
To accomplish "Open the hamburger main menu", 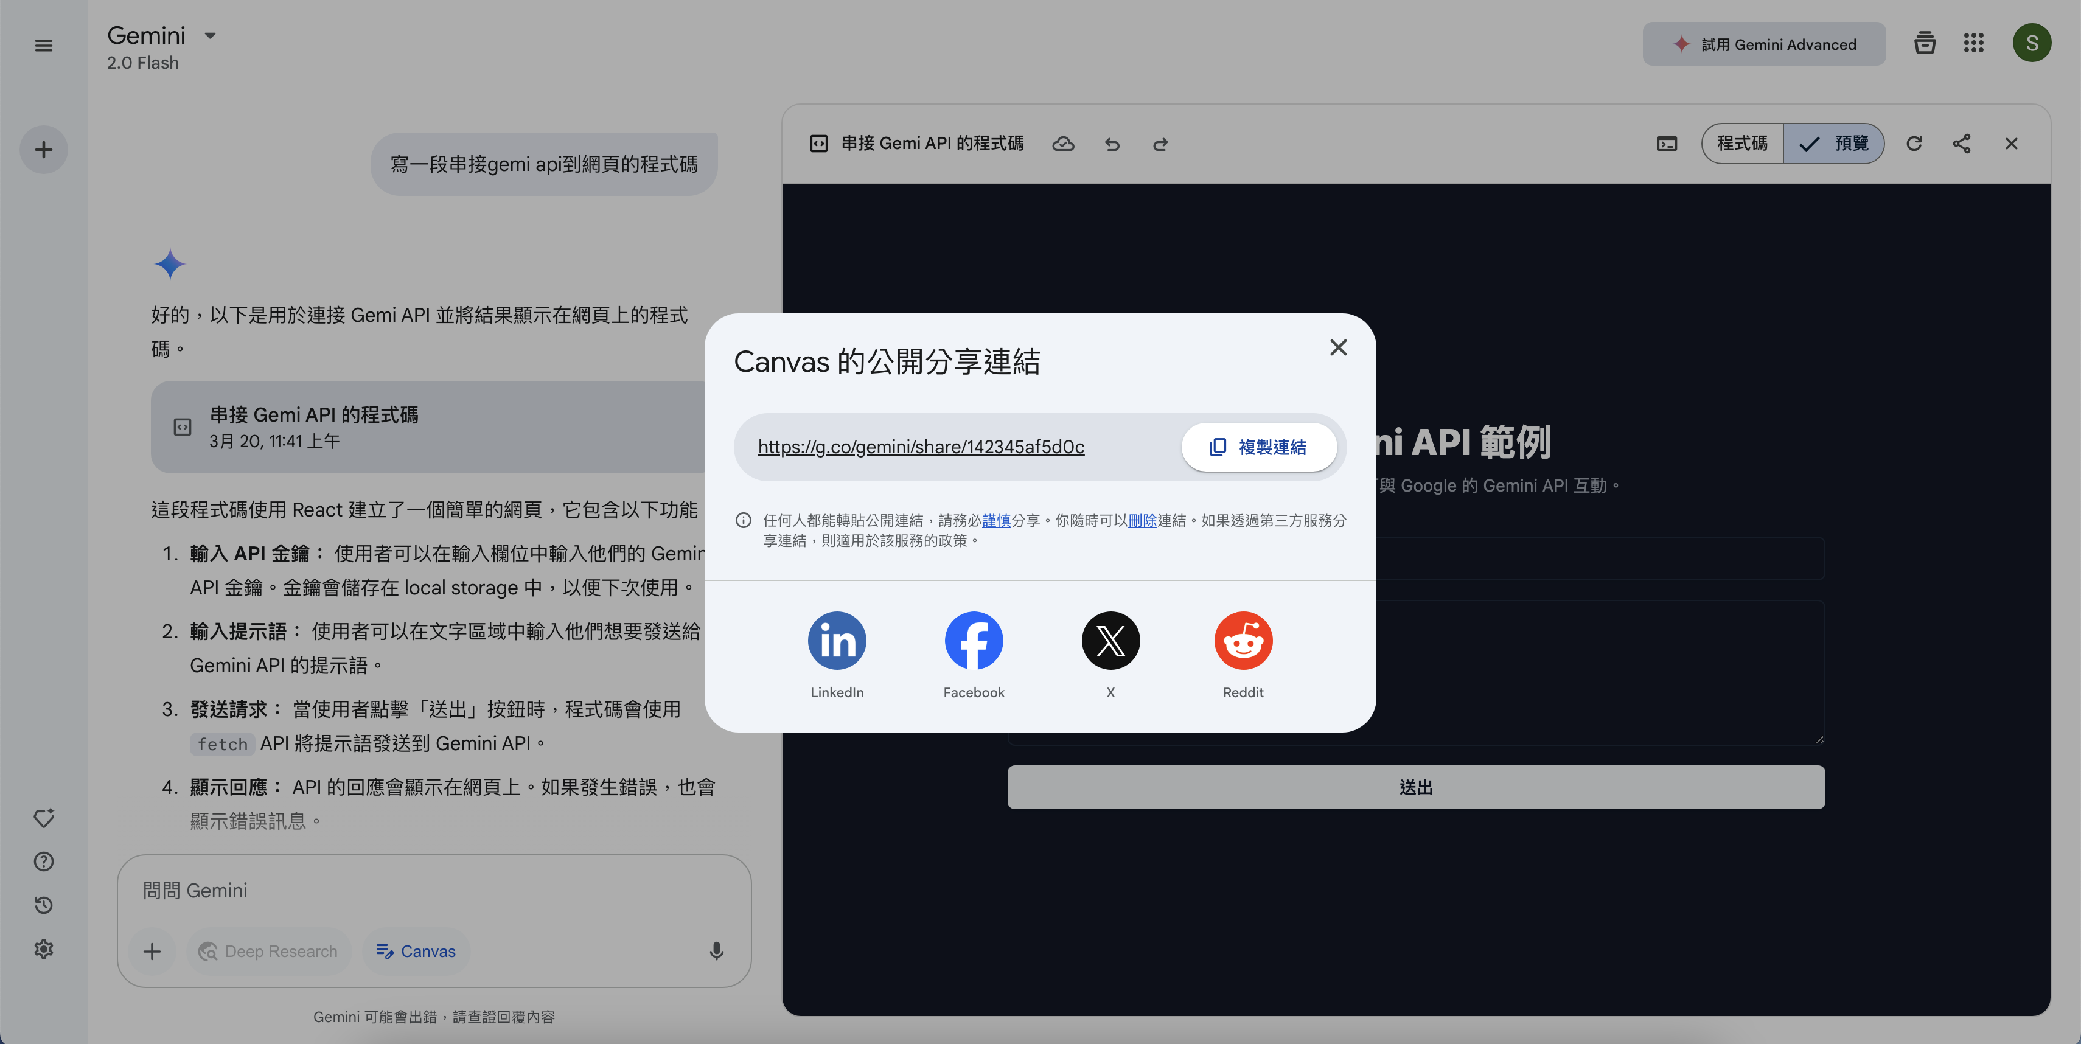I will [44, 45].
